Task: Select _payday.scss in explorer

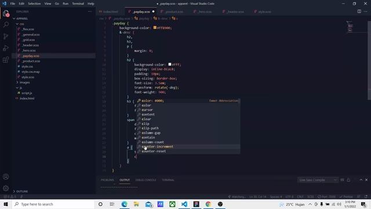Action: (x=30, y=56)
